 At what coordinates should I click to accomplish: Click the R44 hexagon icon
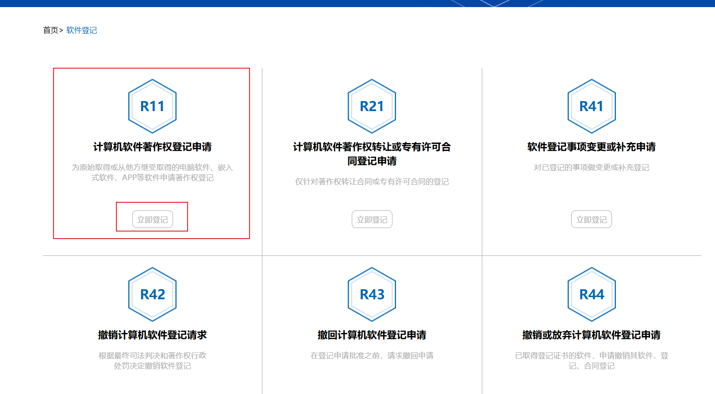[592, 294]
